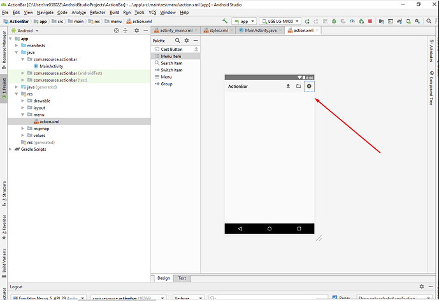Image resolution: width=439 pixels, height=301 pixels.
Task: Select MainActivity in project tree
Action: pyautogui.click(x=51, y=66)
